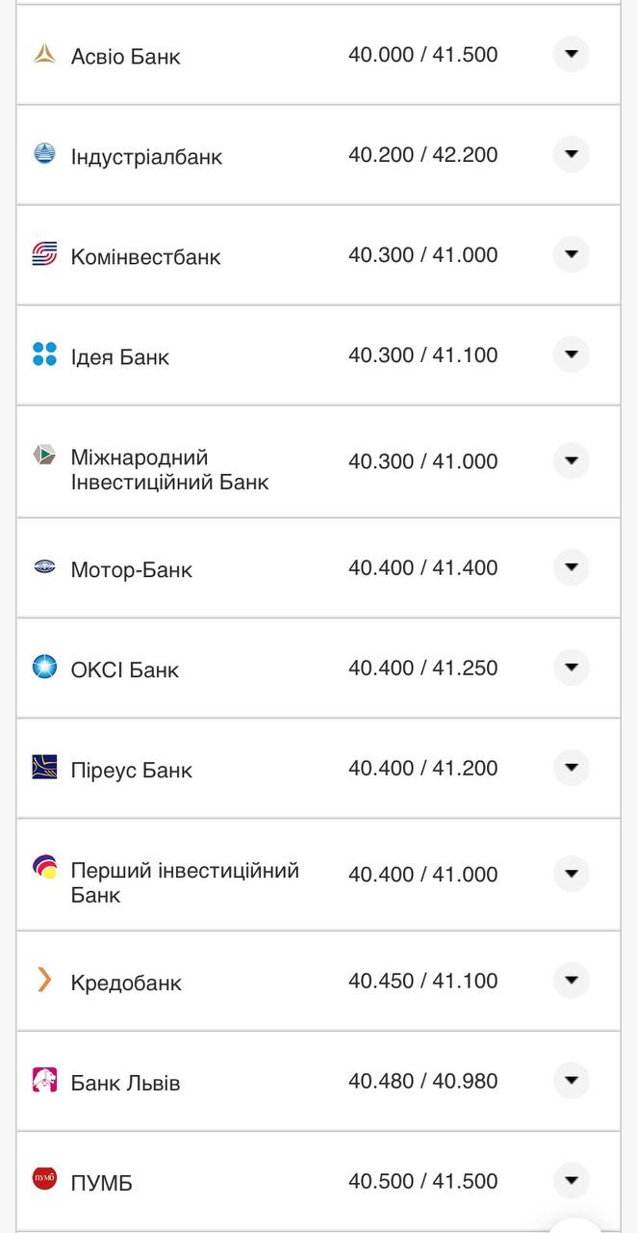The height and width of the screenshot is (1233, 637).
Task: Expand the Кредобанк rate details
Action: [572, 982]
